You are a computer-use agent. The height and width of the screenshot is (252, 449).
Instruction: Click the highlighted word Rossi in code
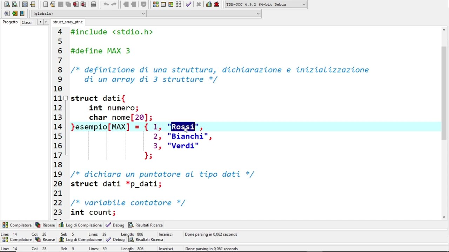(183, 127)
